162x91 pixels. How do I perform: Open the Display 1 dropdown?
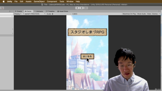[x=19, y=14]
